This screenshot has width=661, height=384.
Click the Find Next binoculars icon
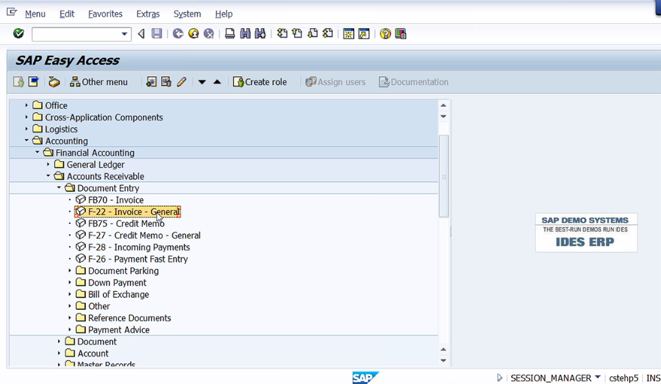260,34
